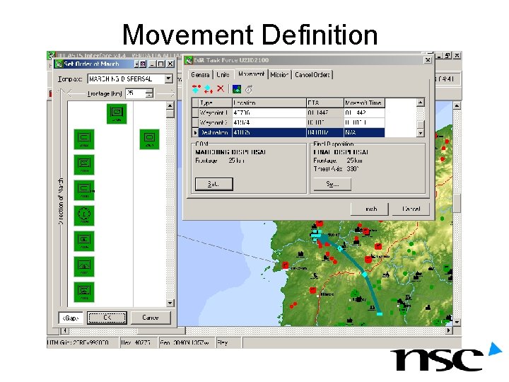Click the order of march scroll down arrow

[170, 303]
